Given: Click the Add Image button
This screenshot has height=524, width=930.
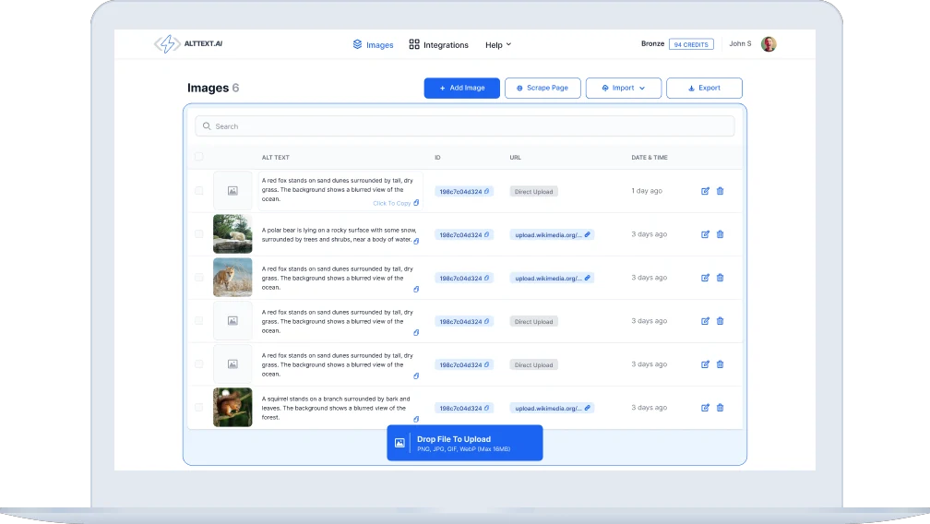Looking at the screenshot, I should tap(461, 88).
